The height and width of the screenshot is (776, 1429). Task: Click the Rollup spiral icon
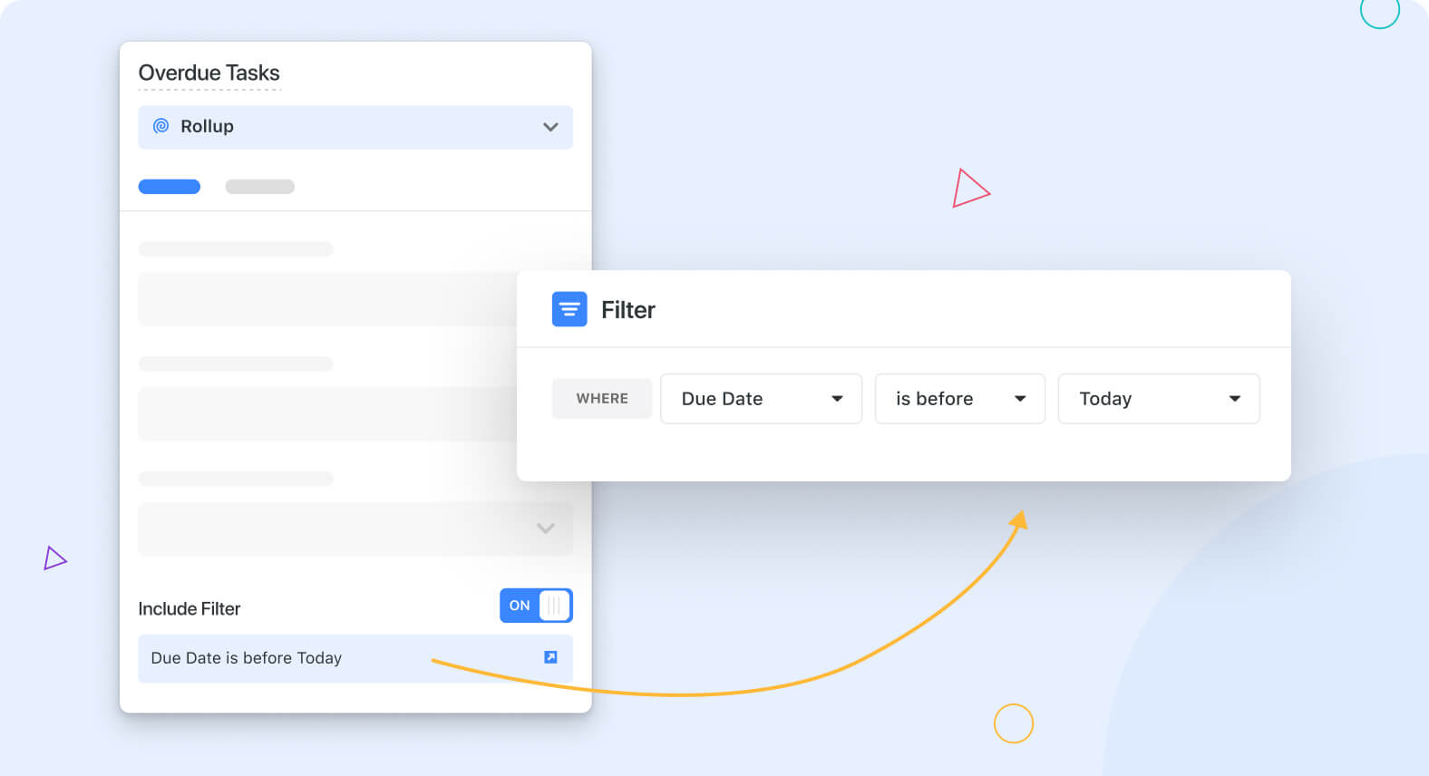(160, 126)
